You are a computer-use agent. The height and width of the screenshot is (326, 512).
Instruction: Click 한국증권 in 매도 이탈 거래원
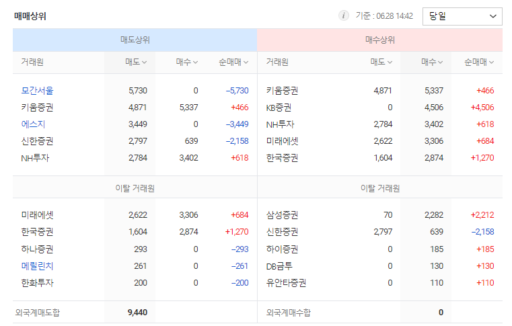tap(37, 232)
